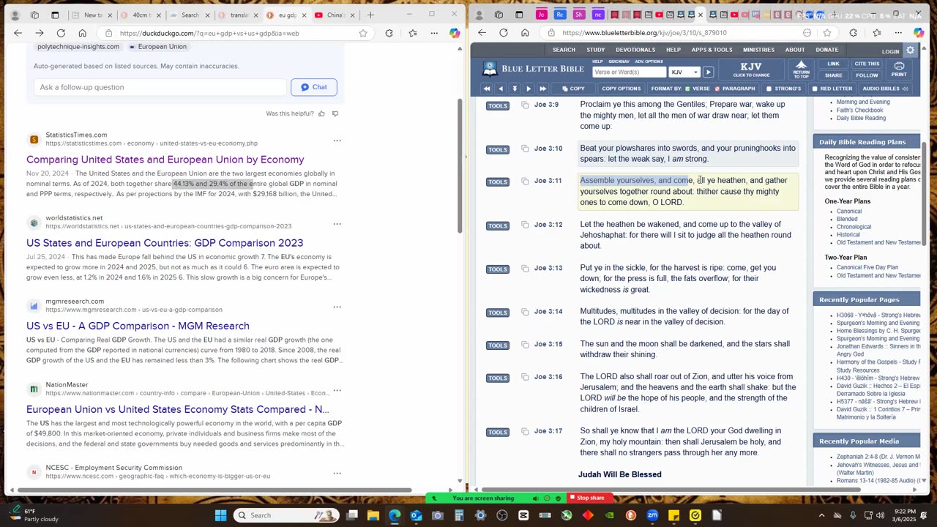Go to the next verse with the single-right arrow

click(x=529, y=89)
